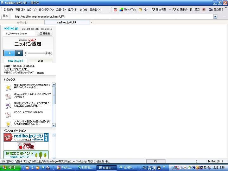Open the QuickTab toolbar button
The height and width of the screenshot is (171, 228).
point(128,9)
